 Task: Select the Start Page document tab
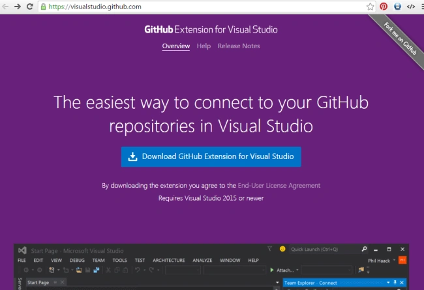38,283
